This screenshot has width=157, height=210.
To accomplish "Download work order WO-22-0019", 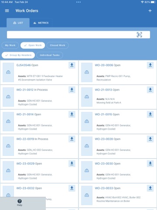I will [x=72, y=139].
